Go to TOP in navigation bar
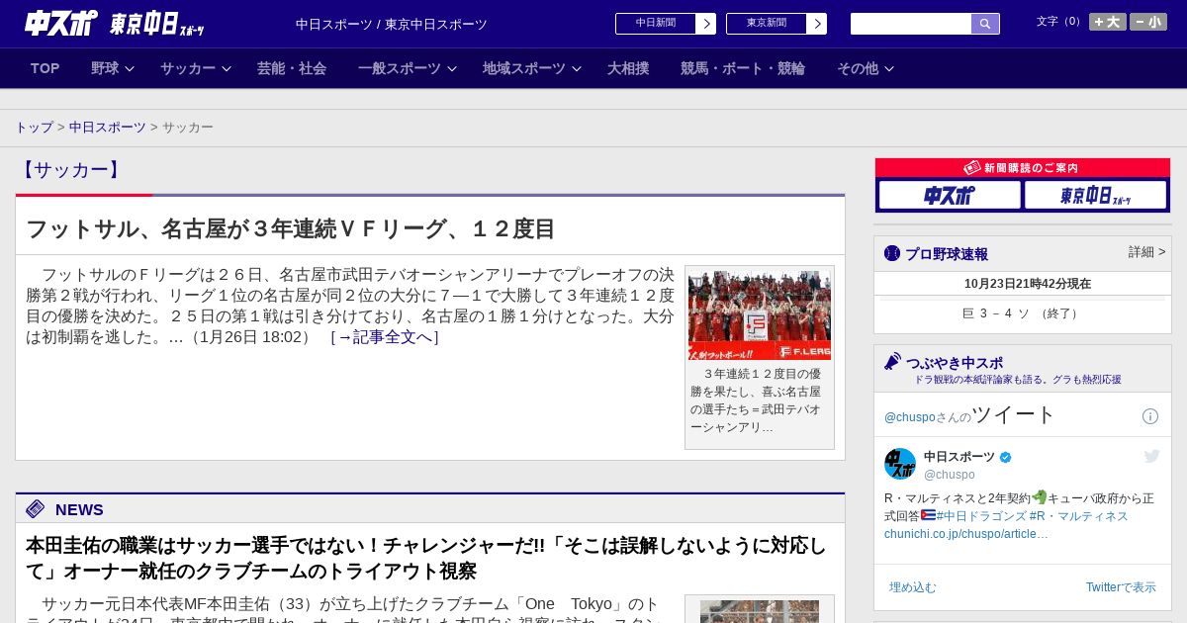1187x623 pixels. [x=46, y=68]
